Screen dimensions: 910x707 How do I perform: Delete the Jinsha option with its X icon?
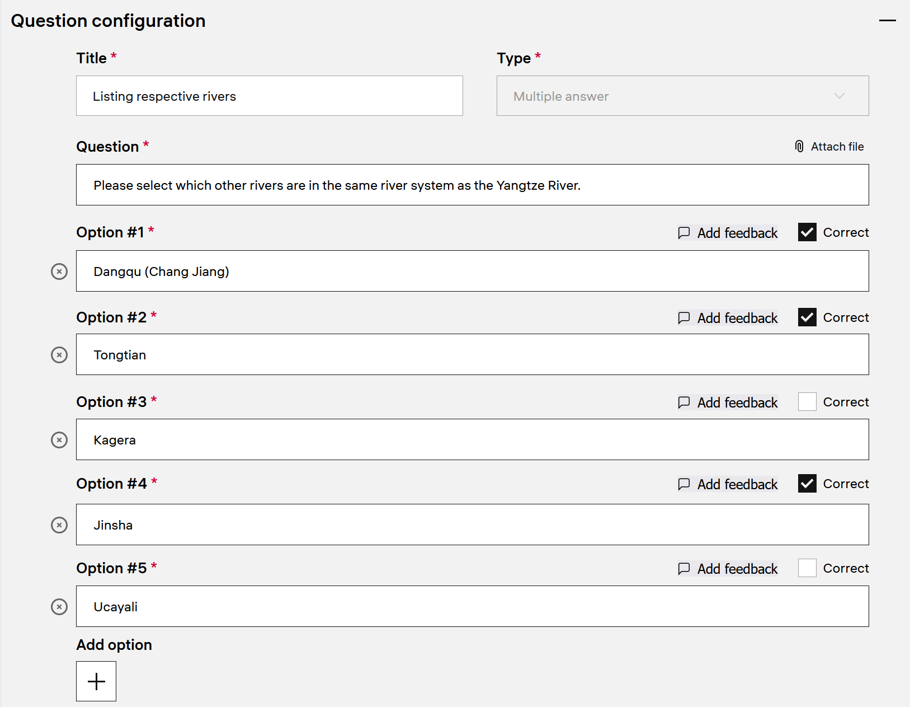point(59,525)
